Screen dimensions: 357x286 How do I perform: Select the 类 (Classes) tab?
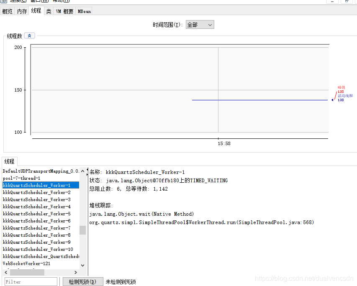(x=49, y=11)
